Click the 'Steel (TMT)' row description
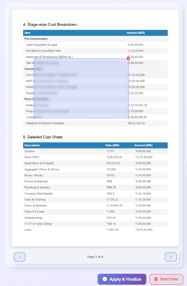Image resolution: width=187 pixels, height=286 pixels. (x=32, y=157)
